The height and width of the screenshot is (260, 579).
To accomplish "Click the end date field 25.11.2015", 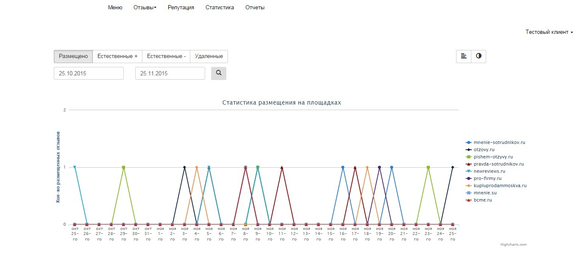I will pyautogui.click(x=170, y=73).
